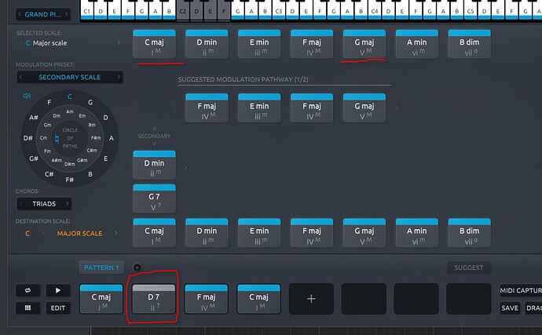This screenshot has height=335, width=542.
Task: Change the destination scale root note C
Action: click(x=27, y=234)
